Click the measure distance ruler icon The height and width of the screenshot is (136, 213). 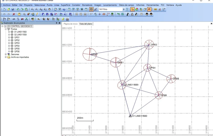coord(156,9)
